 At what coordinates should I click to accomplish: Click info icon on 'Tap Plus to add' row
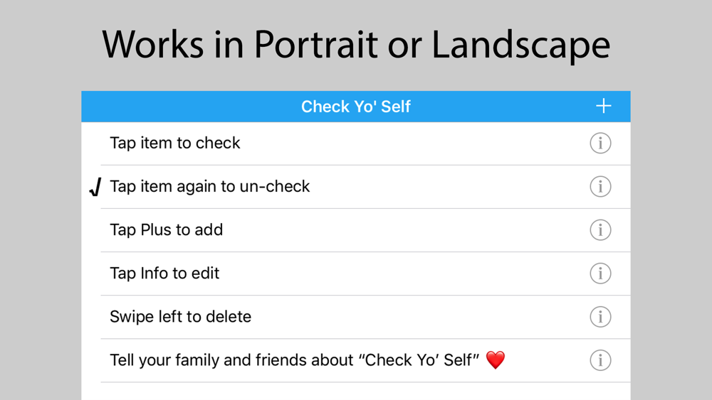pyautogui.click(x=600, y=230)
